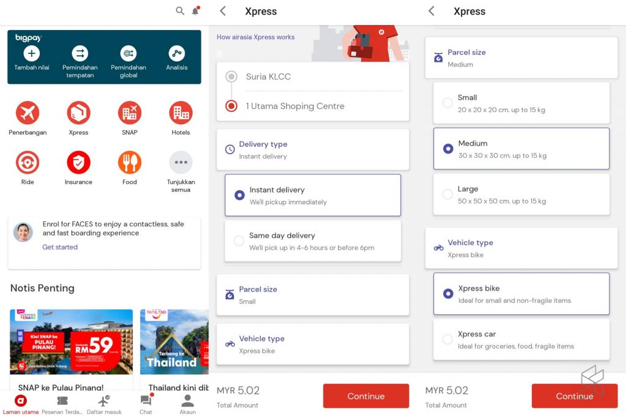Open Akaun account tab
Image resolution: width=626 pixels, height=417 pixels.
tap(188, 405)
